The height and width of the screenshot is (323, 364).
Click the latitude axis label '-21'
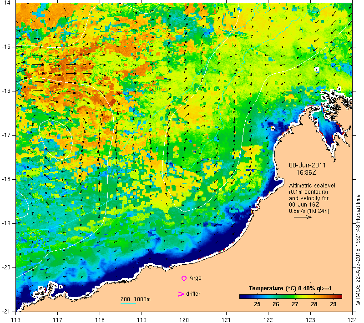click(x=5, y=311)
